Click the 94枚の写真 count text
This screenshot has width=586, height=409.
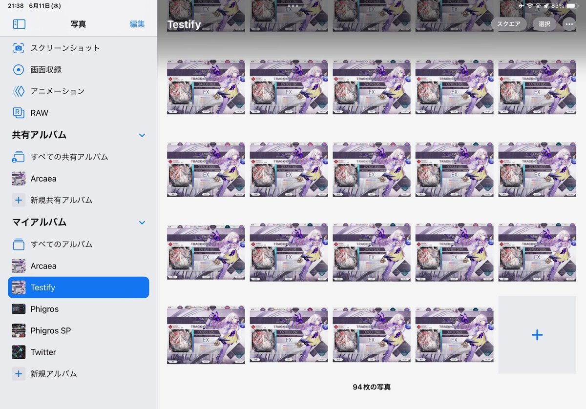pos(372,387)
